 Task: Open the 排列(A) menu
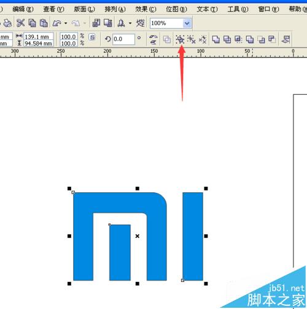coord(115,9)
